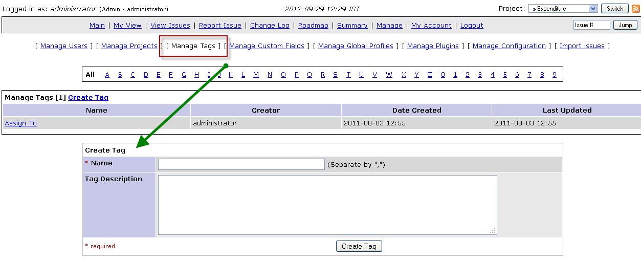641x261 pixels.
Task: Filter tags by letter G
Action: [x=184, y=75]
